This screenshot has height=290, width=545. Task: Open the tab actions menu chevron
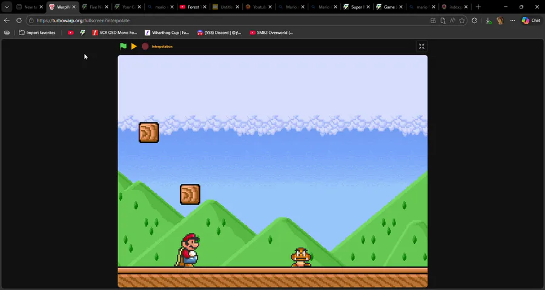pos(7,7)
